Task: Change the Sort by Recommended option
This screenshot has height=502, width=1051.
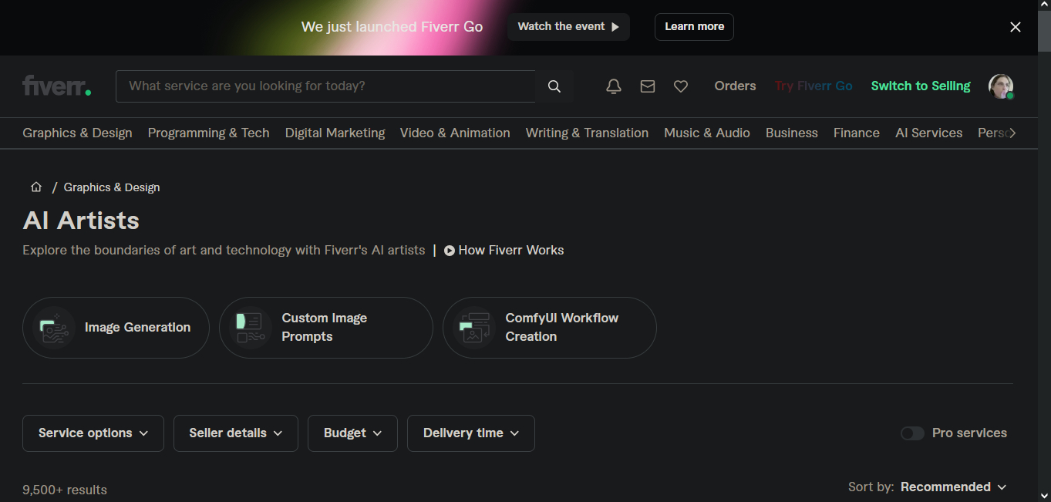Action: (953, 487)
